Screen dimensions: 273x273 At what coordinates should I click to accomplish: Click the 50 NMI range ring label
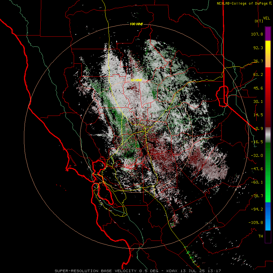[x=136, y=80]
